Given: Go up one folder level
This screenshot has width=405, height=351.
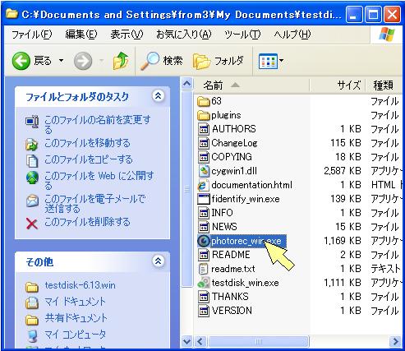Looking at the screenshot, I should [x=121, y=61].
